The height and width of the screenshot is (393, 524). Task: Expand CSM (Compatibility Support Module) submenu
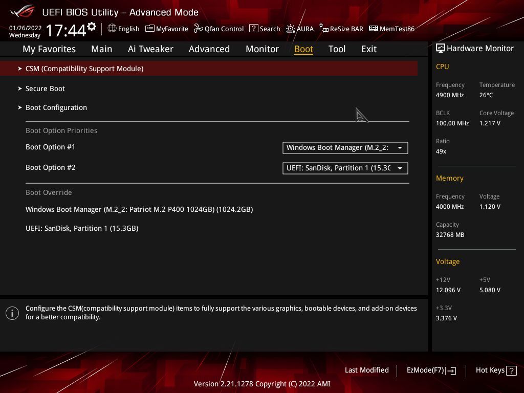coord(209,69)
